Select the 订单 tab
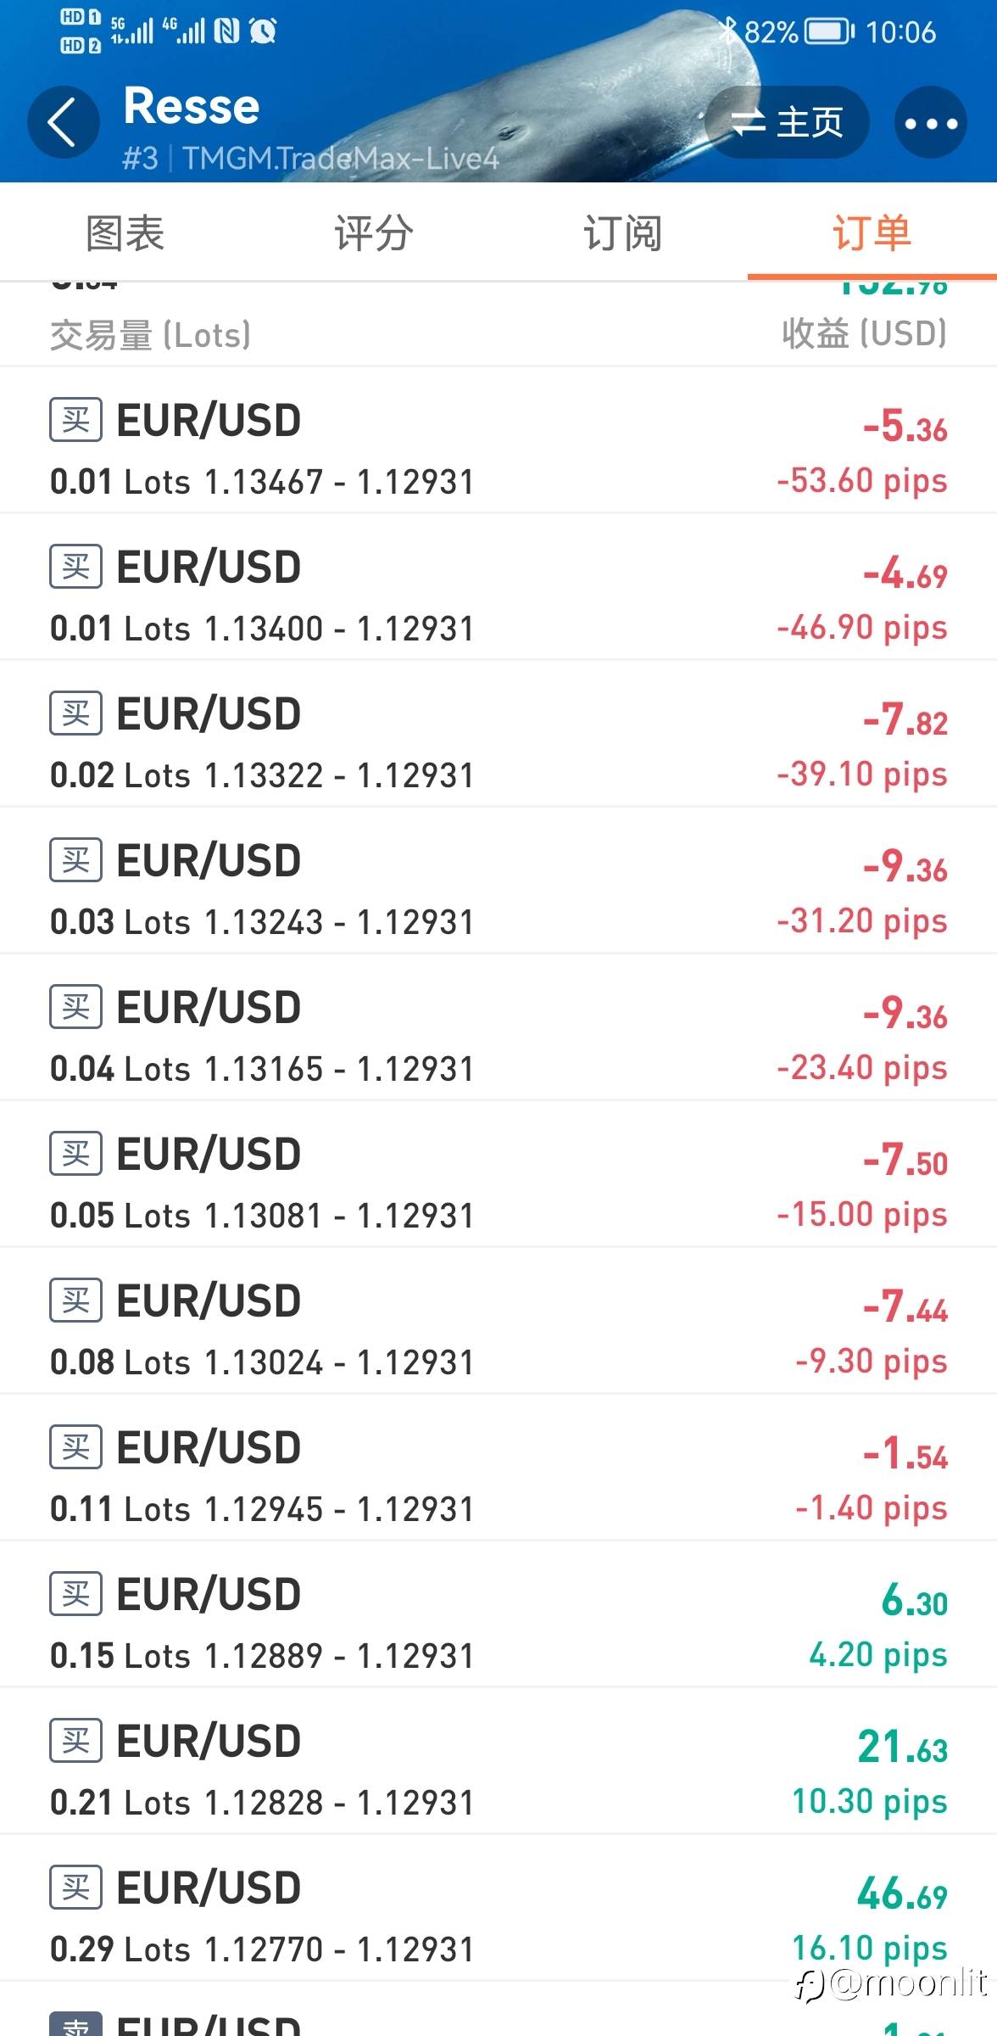This screenshot has height=2036, width=997. [872, 233]
